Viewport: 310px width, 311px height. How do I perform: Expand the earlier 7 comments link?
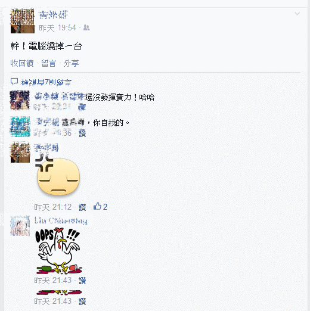point(46,82)
